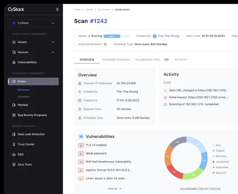Click the Pentest sidebar icon
238x194 pixels.
pyautogui.click(x=14, y=105)
